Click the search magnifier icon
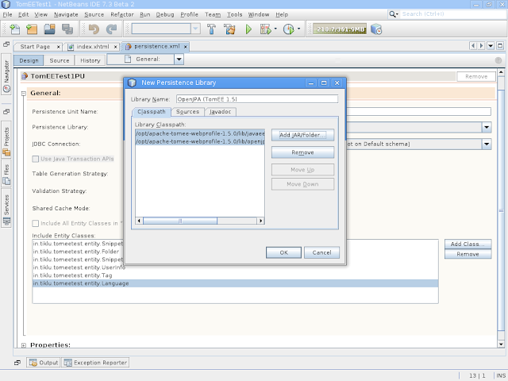Screen dimensions: 508x381 click(x=393, y=14)
